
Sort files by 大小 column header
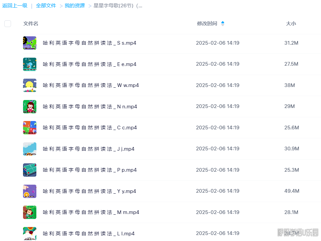291,24
